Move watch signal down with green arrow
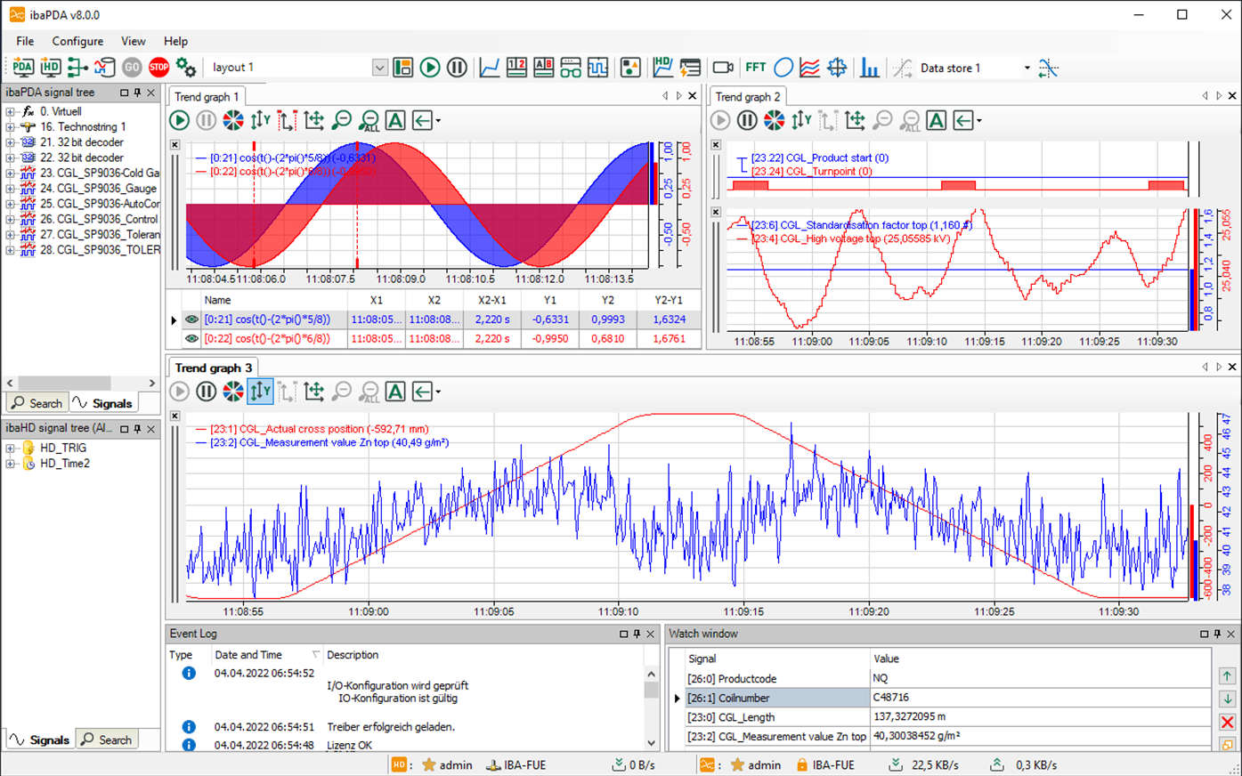 point(1227,699)
